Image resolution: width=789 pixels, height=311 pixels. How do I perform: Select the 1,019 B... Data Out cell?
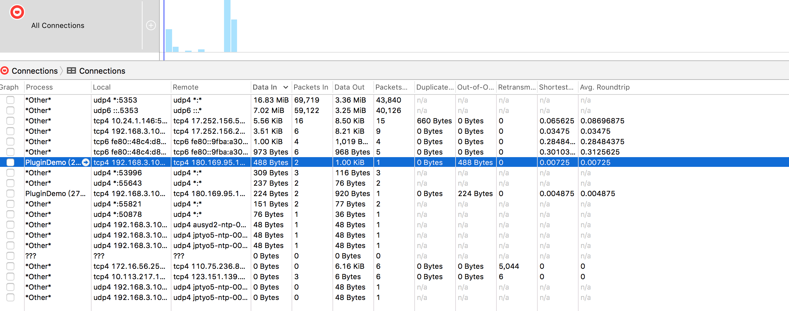(x=351, y=142)
